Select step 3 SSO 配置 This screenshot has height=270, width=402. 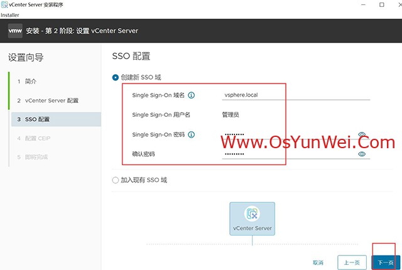tap(56, 119)
